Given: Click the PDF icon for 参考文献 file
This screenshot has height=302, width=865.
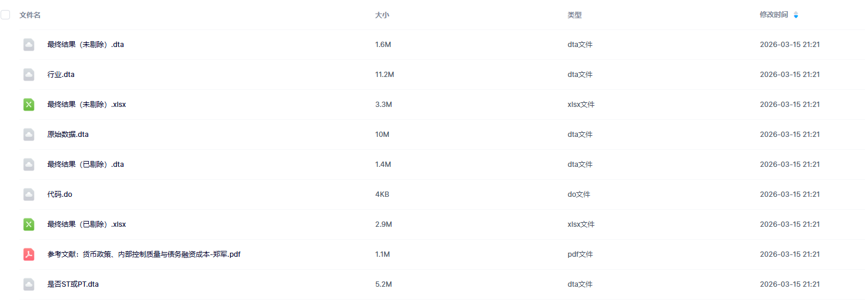Looking at the screenshot, I should point(29,254).
